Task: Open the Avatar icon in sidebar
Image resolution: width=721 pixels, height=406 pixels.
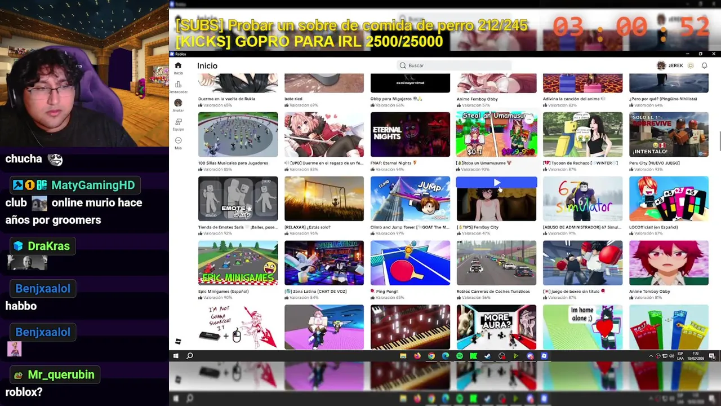Action: tap(178, 103)
